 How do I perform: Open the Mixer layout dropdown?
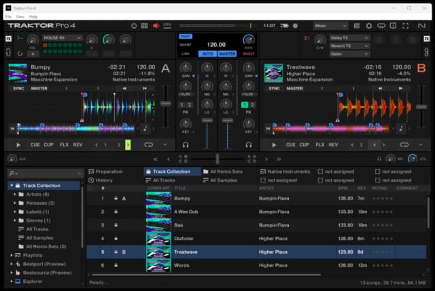331,26
